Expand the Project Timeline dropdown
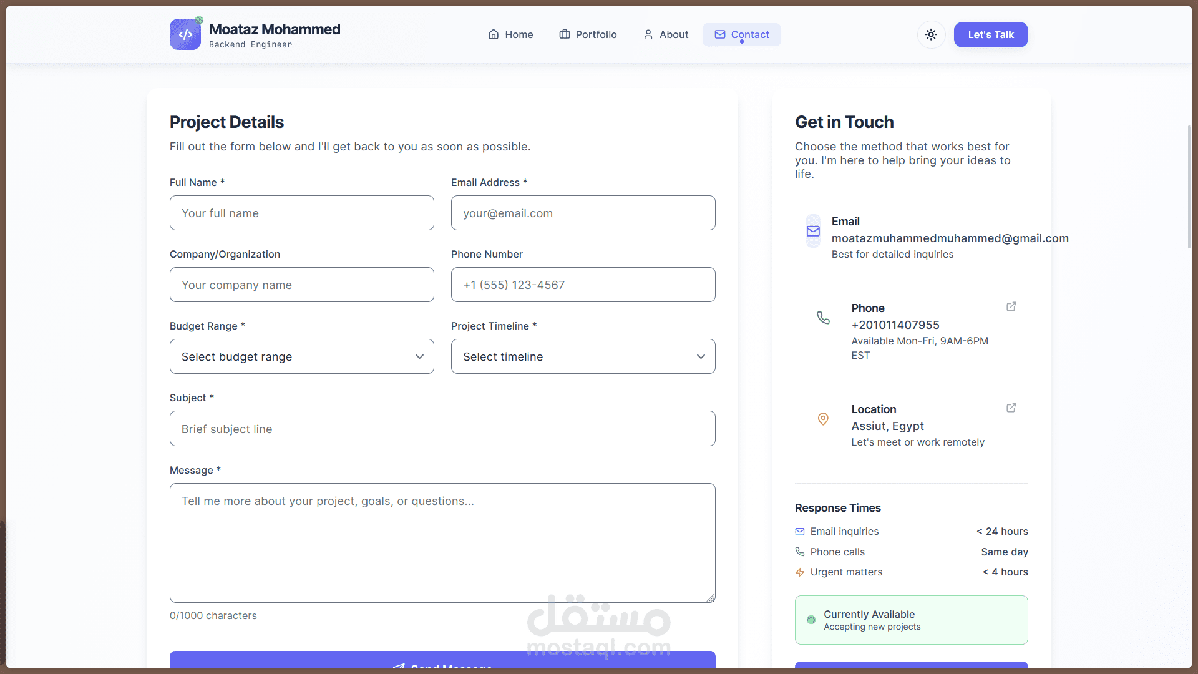Viewport: 1198px width, 674px height. [x=583, y=356]
